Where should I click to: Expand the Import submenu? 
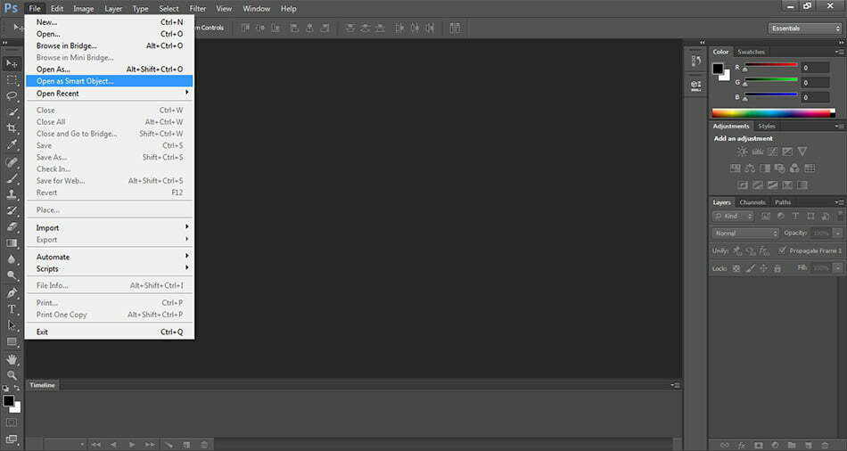[x=109, y=228]
